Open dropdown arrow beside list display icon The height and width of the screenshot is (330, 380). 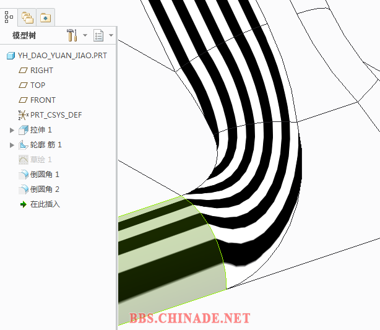pos(111,35)
